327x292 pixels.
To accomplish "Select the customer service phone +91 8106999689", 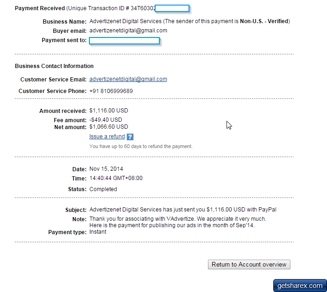I will point(111,91).
